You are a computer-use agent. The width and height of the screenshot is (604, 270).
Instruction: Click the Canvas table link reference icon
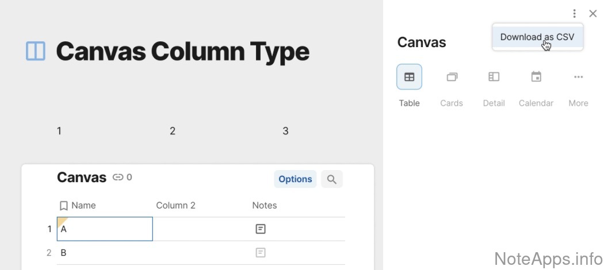[118, 178]
